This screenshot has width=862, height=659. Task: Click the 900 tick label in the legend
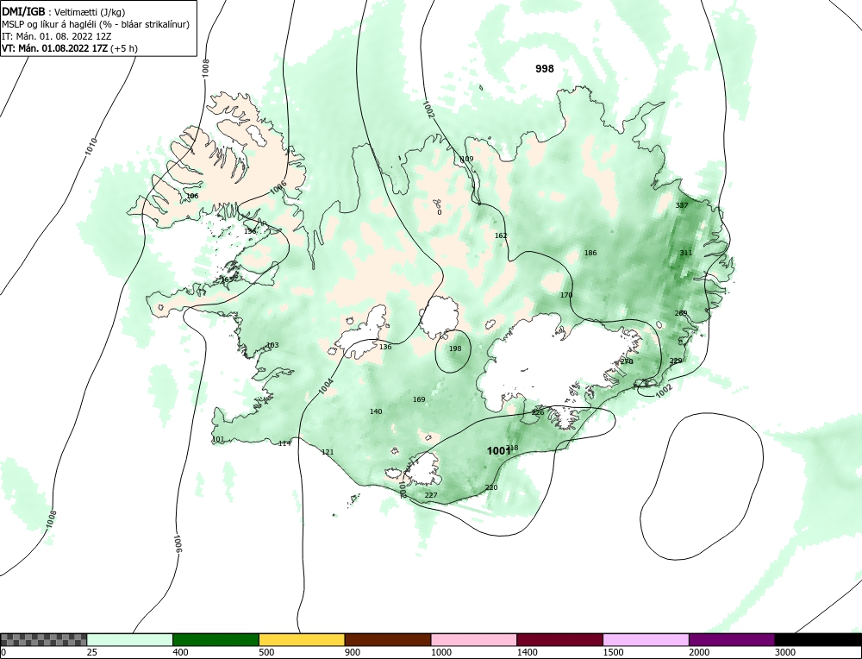click(x=353, y=653)
